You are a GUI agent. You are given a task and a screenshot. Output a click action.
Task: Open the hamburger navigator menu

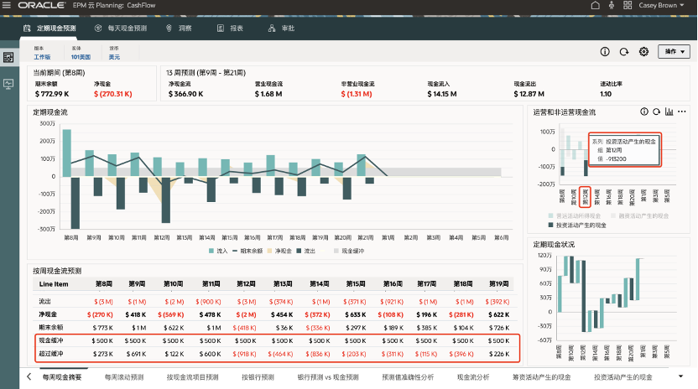click(8, 6)
